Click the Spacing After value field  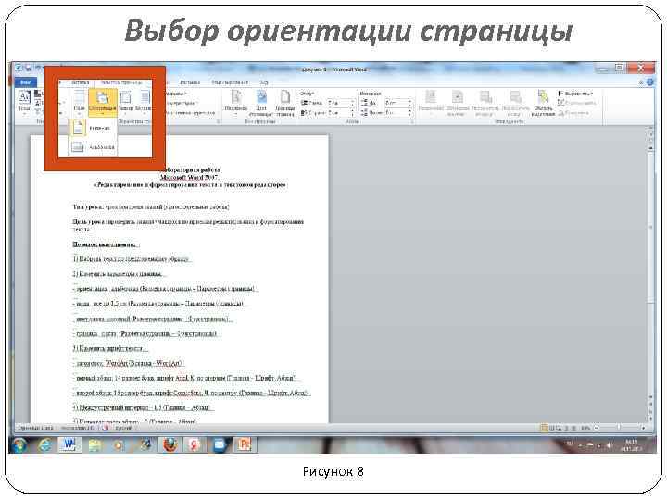coord(396,113)
